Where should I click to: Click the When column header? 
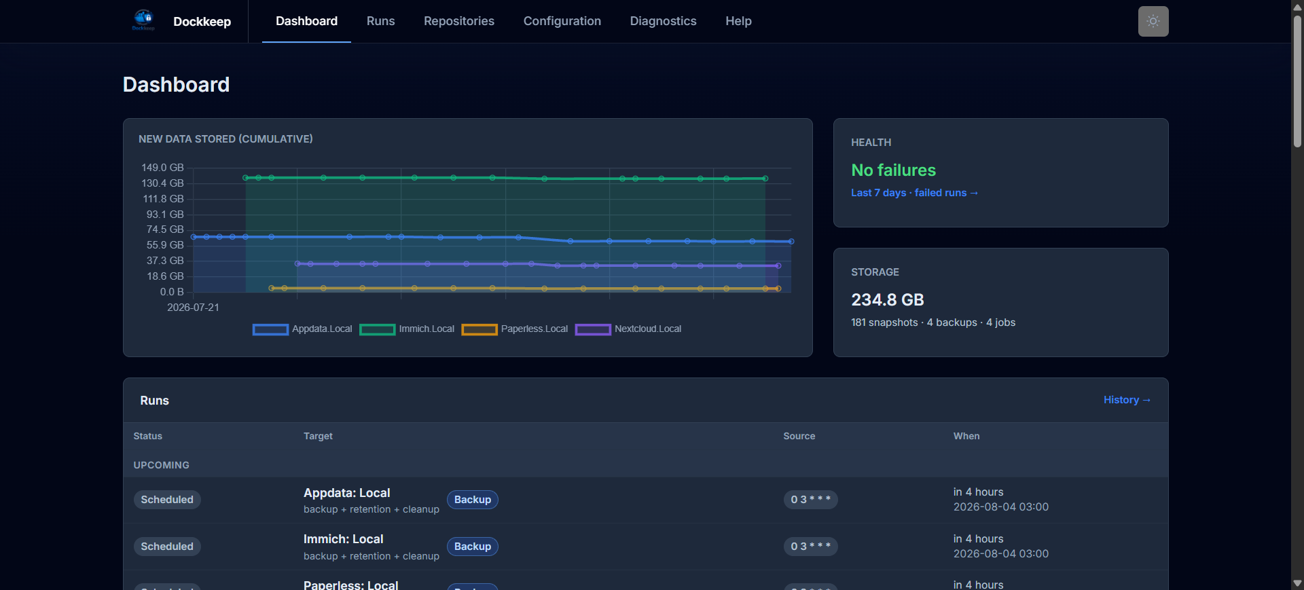tap(966, 436)
